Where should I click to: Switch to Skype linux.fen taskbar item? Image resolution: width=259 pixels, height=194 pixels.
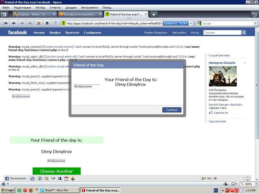(58, 191)
